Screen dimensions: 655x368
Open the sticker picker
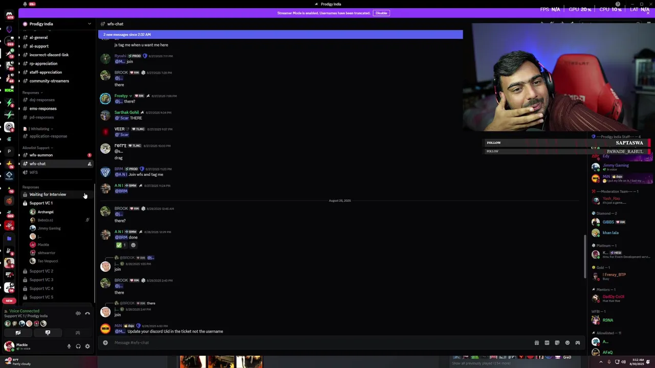(557, 342)
